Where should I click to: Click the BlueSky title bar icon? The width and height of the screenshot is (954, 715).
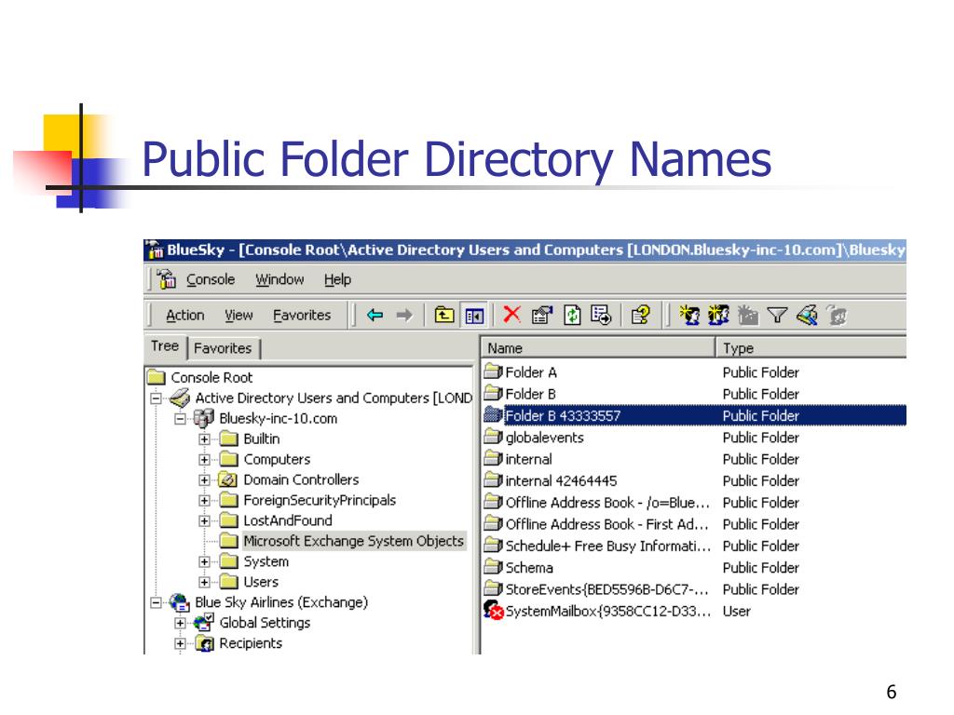(155, 250)
